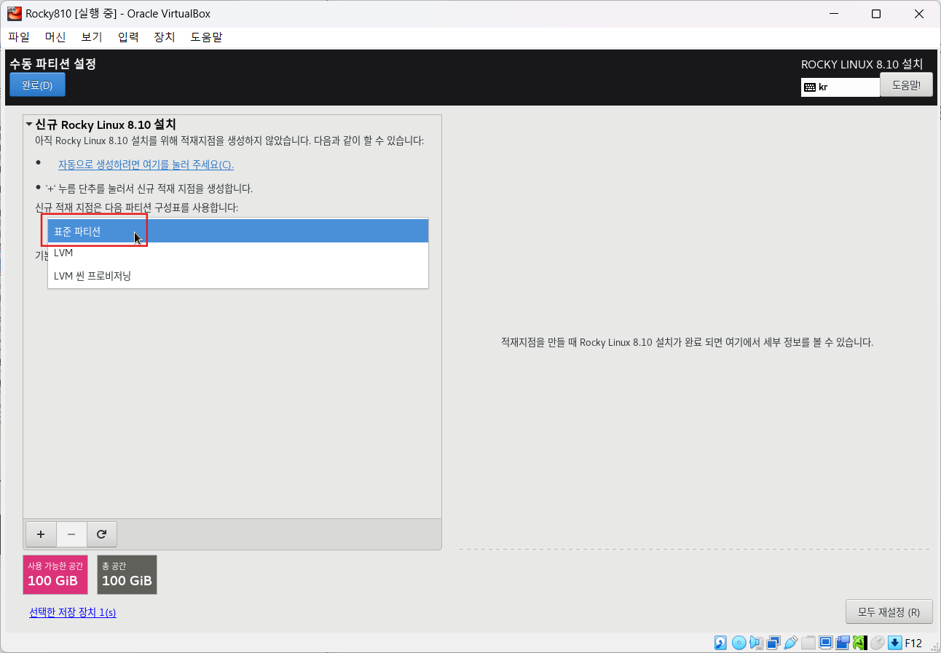This screenshot has width=941, height=653.
Task: Open the 파일 menu
Action: click(x=19, y=37)
